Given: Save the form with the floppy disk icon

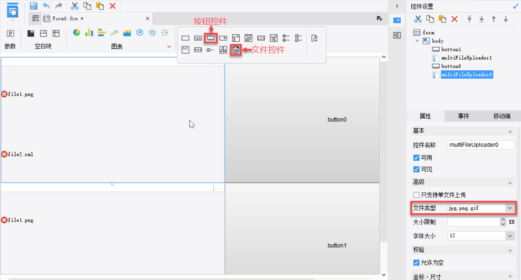Looking at the screenshot, I should [x=34, y=6].
